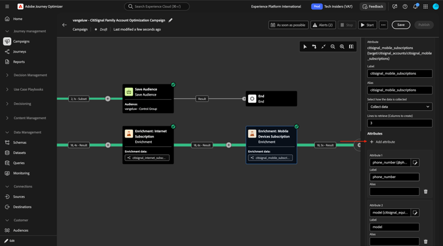
Task: Open expression editor for model attribute
Action: pos(415,213)
